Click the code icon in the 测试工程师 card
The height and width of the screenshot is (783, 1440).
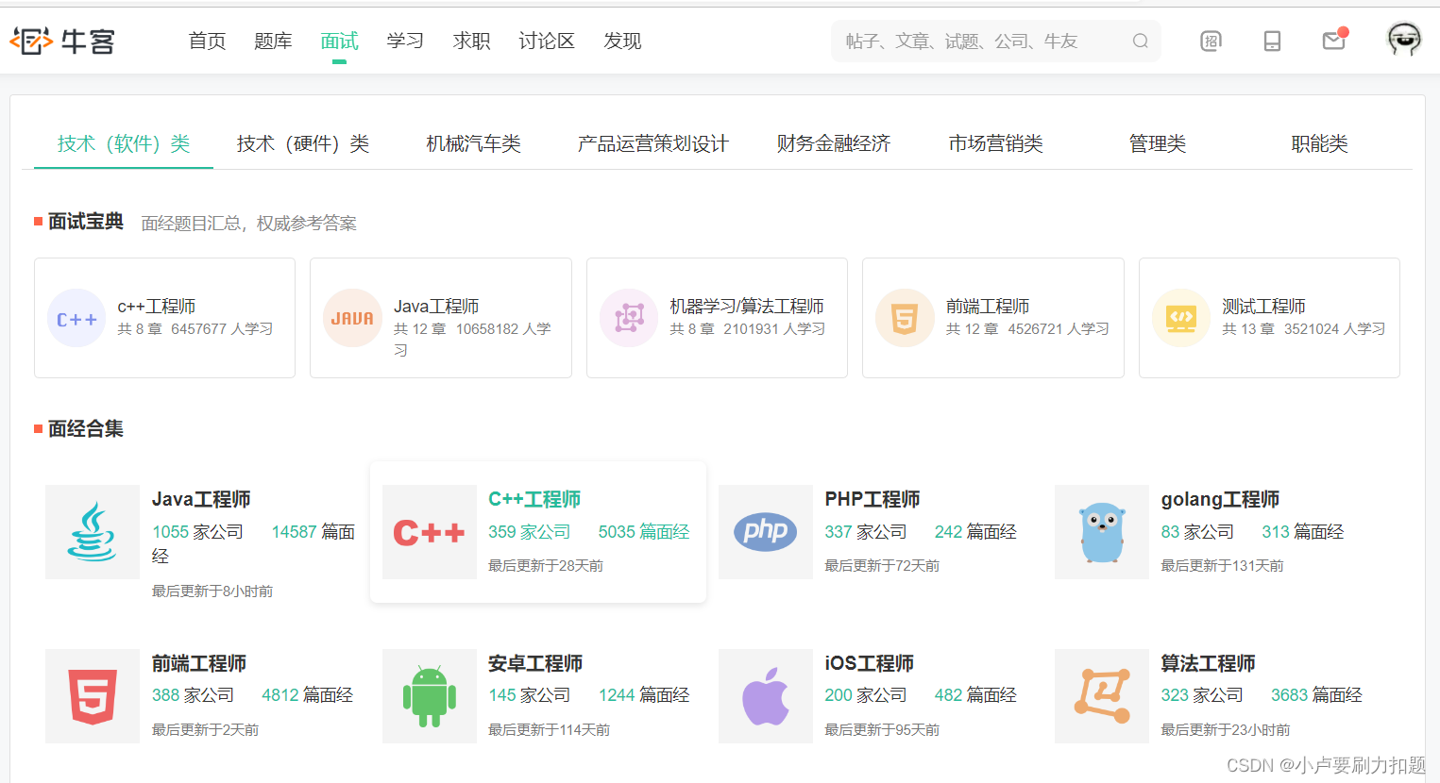click(x=1181, y=319)
